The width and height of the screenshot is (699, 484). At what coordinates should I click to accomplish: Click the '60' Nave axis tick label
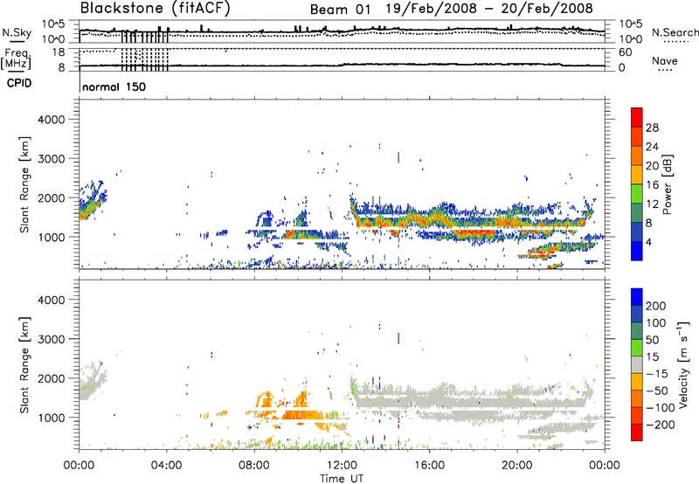point(625,52)
